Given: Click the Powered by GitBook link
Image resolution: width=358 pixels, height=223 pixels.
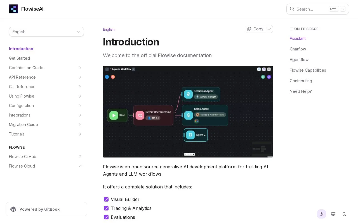Looking at the screenshot, I should click(x=46, y=209).
